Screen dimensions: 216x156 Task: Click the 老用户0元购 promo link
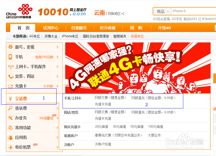click(44, 57)
